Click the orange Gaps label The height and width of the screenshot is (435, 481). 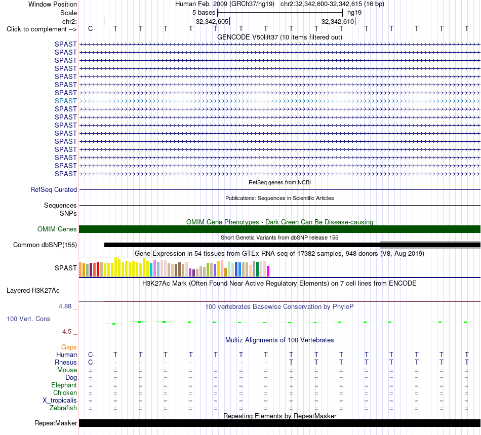pyautogui.click(x=69, y=347)
